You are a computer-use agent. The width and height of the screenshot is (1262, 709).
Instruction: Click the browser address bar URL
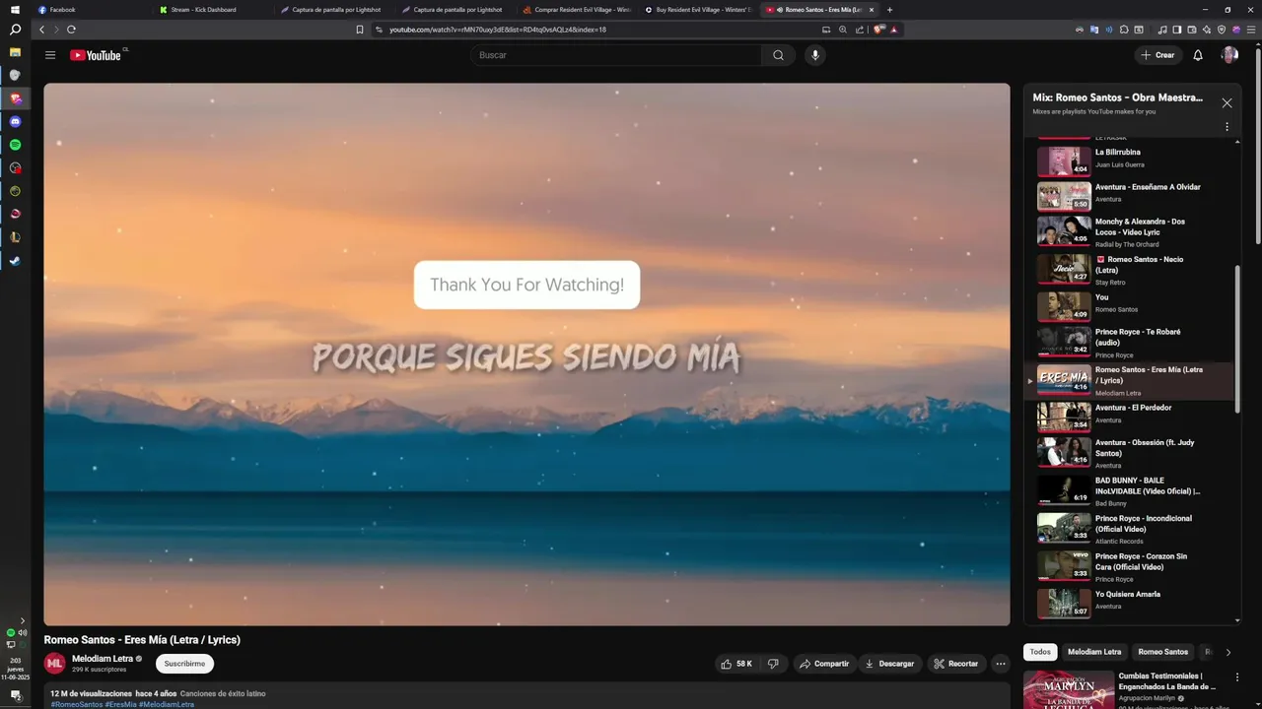click(498, 30)
